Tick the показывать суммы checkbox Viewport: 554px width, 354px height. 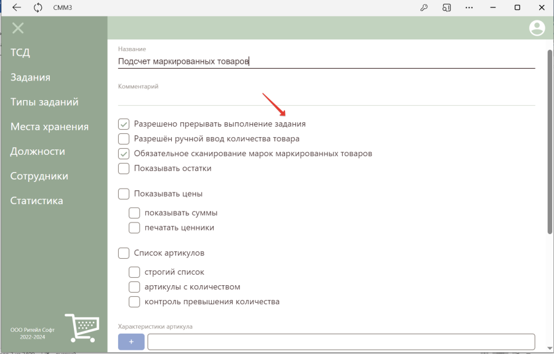coord(134,213)
